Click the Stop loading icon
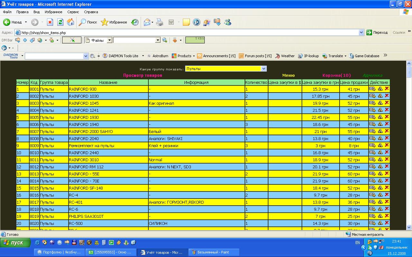 pyautogui.click(x=50, y=22)
